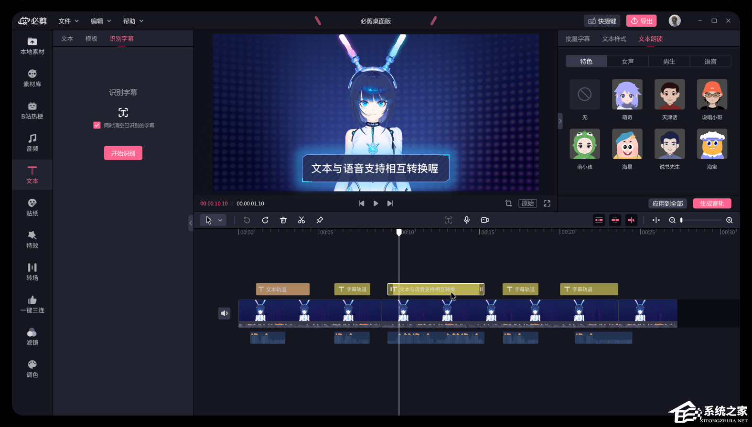Collapse the right panel with arrow handle
This screenshot has width=752, height=427.
click(560, 121)
